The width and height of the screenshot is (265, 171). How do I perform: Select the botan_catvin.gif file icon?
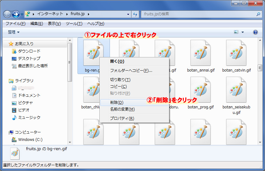click(236, 52)
